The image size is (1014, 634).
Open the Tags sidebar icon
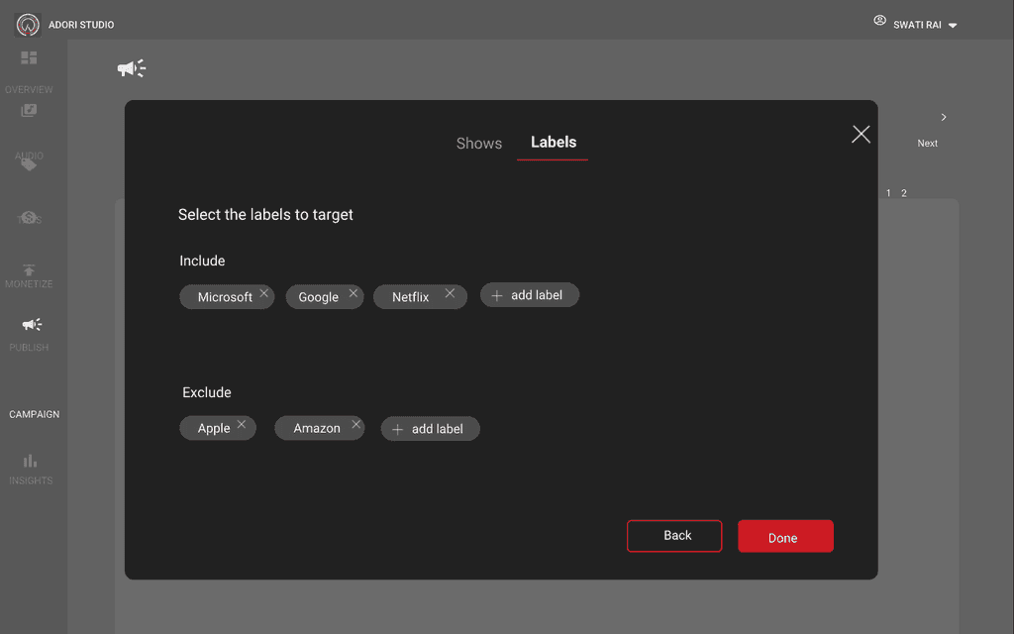pos(29,164)
